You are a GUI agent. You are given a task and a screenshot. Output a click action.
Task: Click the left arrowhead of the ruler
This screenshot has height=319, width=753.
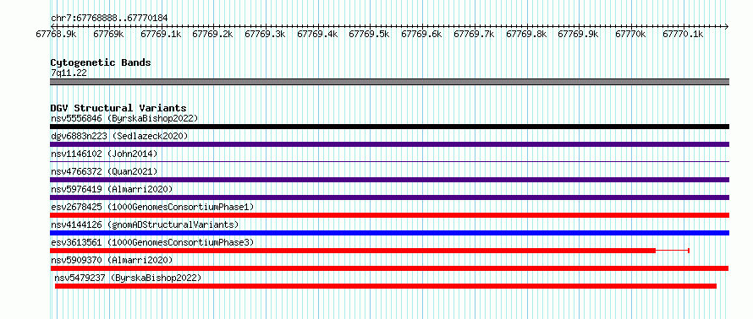(52, 26)
